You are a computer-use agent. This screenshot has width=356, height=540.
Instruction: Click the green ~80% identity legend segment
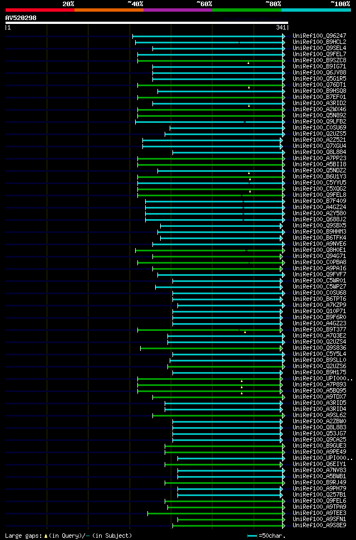click(x=248, y=10)
